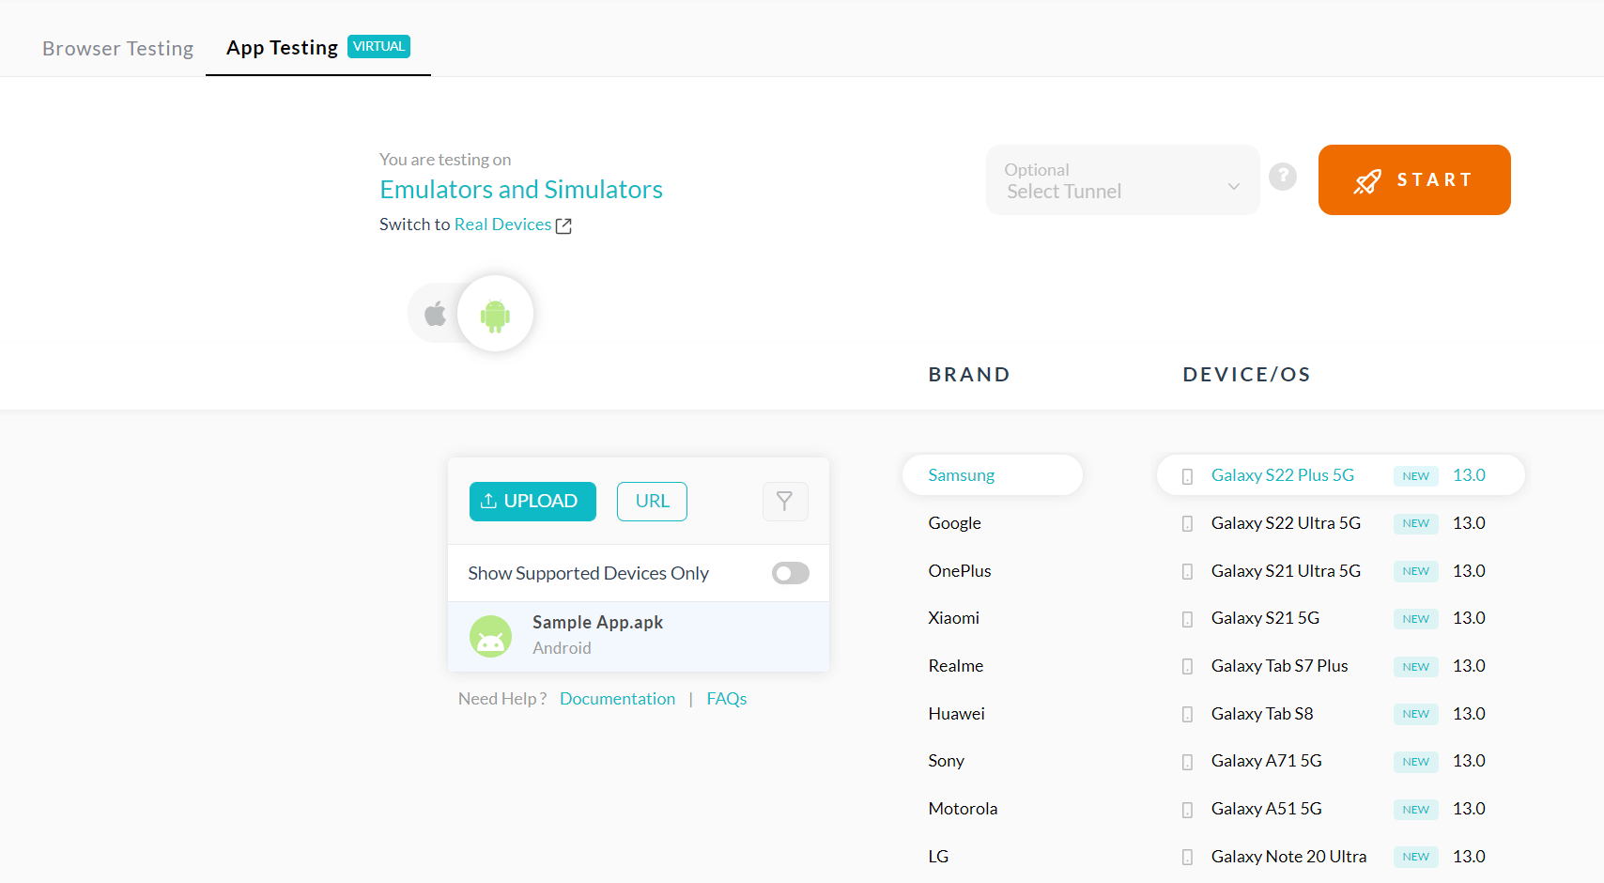Select the Google brand

954,523
